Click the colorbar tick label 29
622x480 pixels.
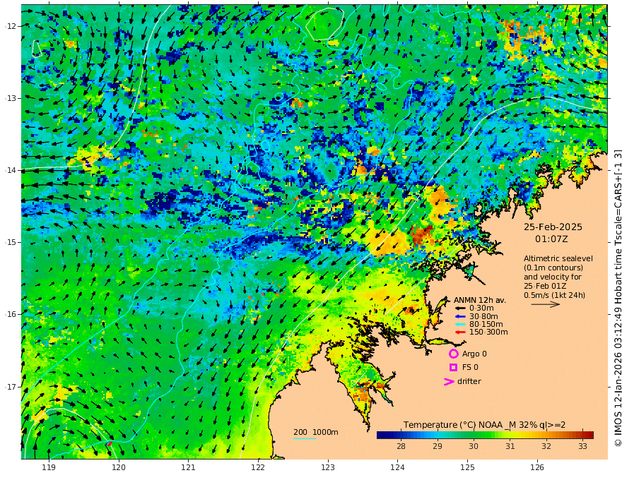click(437, 446)
